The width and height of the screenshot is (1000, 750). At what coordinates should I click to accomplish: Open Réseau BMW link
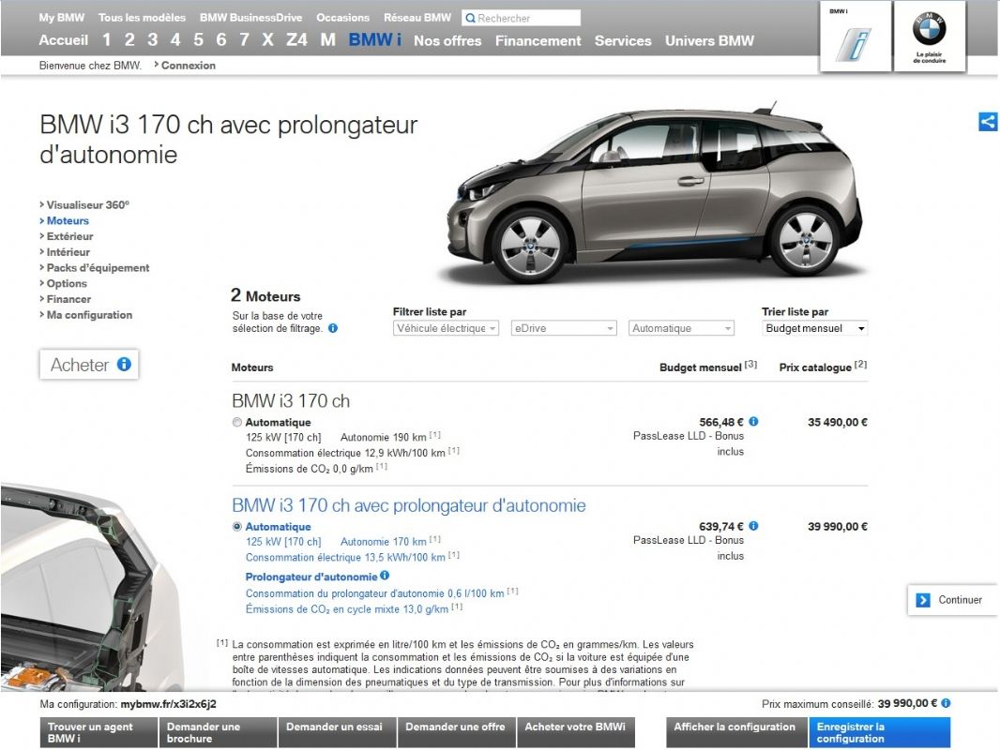pos(417,18)
